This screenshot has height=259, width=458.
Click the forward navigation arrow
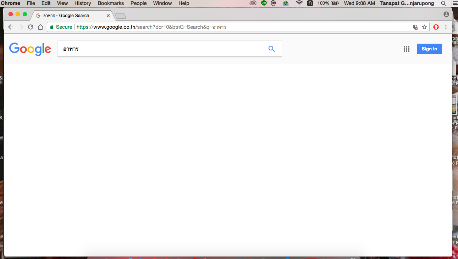21,27
